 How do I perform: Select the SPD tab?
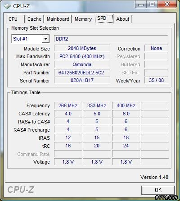(x=104, y=18)
